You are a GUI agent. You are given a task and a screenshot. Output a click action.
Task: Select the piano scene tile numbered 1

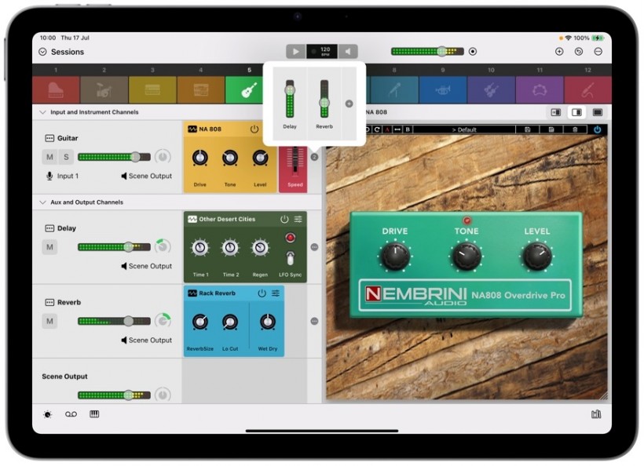pyautogui.click(x=56, y=90)
